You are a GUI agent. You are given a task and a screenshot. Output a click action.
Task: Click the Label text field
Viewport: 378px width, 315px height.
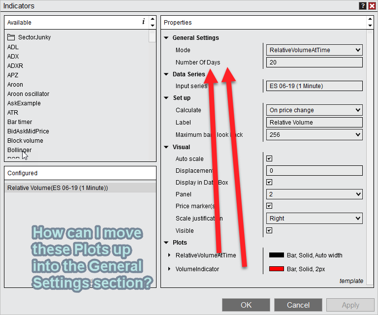coord(315,123)
